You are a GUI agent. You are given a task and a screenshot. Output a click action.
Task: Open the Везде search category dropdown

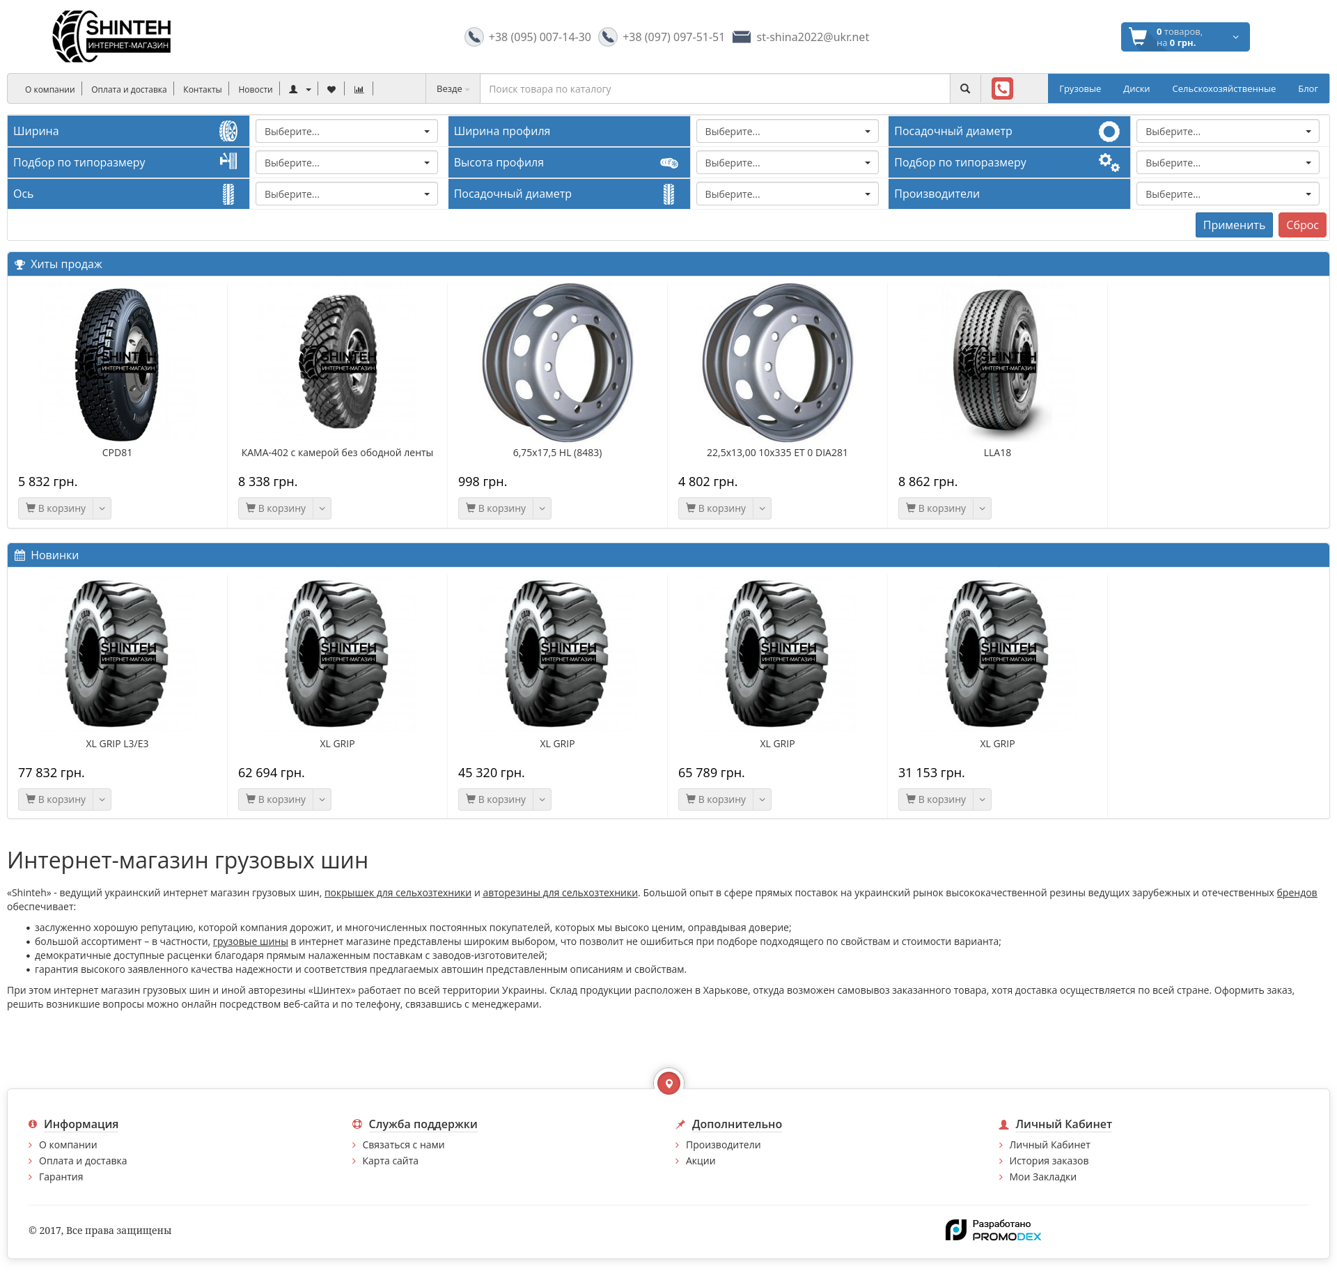pos(453,89)
